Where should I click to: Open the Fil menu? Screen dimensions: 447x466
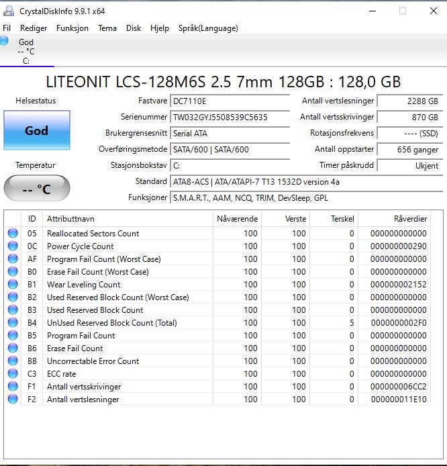[7, 28]
